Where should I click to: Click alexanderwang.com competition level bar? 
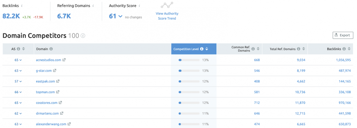click(189, 124)
